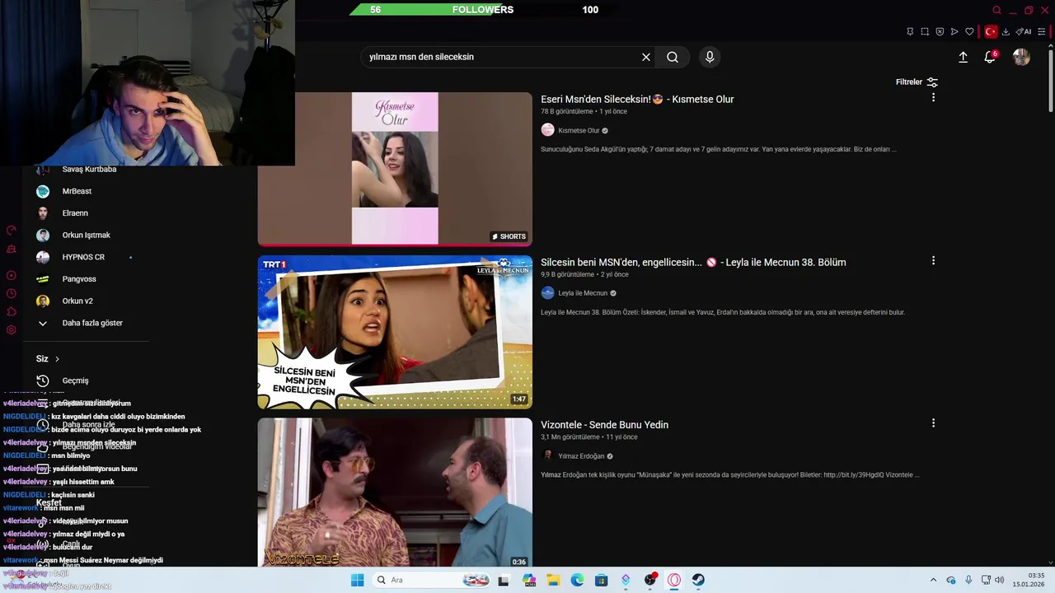Open Eseri Msn'den Sileceksin video title
Viewport: 1055px width, 593px height.
coord(637,99)
